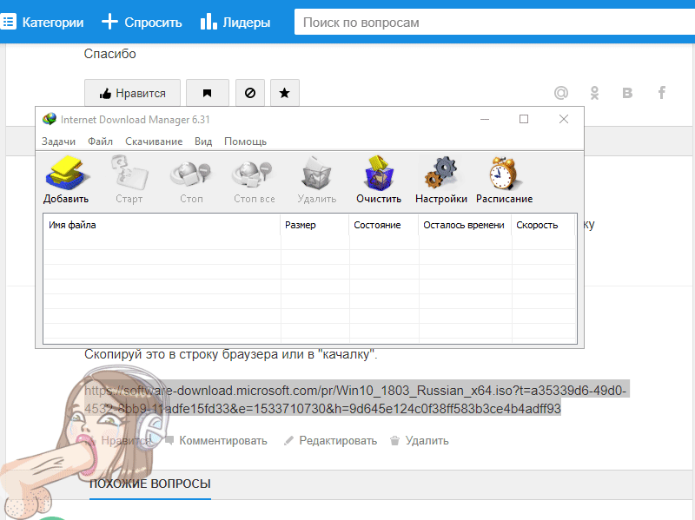The height and width of the screenshot is (520, 695).
Task: Click the Стоп toolbar icon
Action: tap(191, 179)
